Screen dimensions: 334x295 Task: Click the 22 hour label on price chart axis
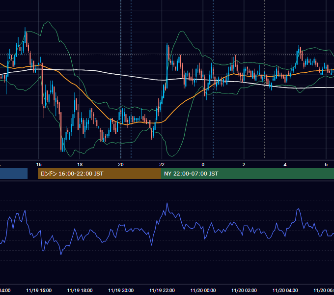tap(162, 165)
